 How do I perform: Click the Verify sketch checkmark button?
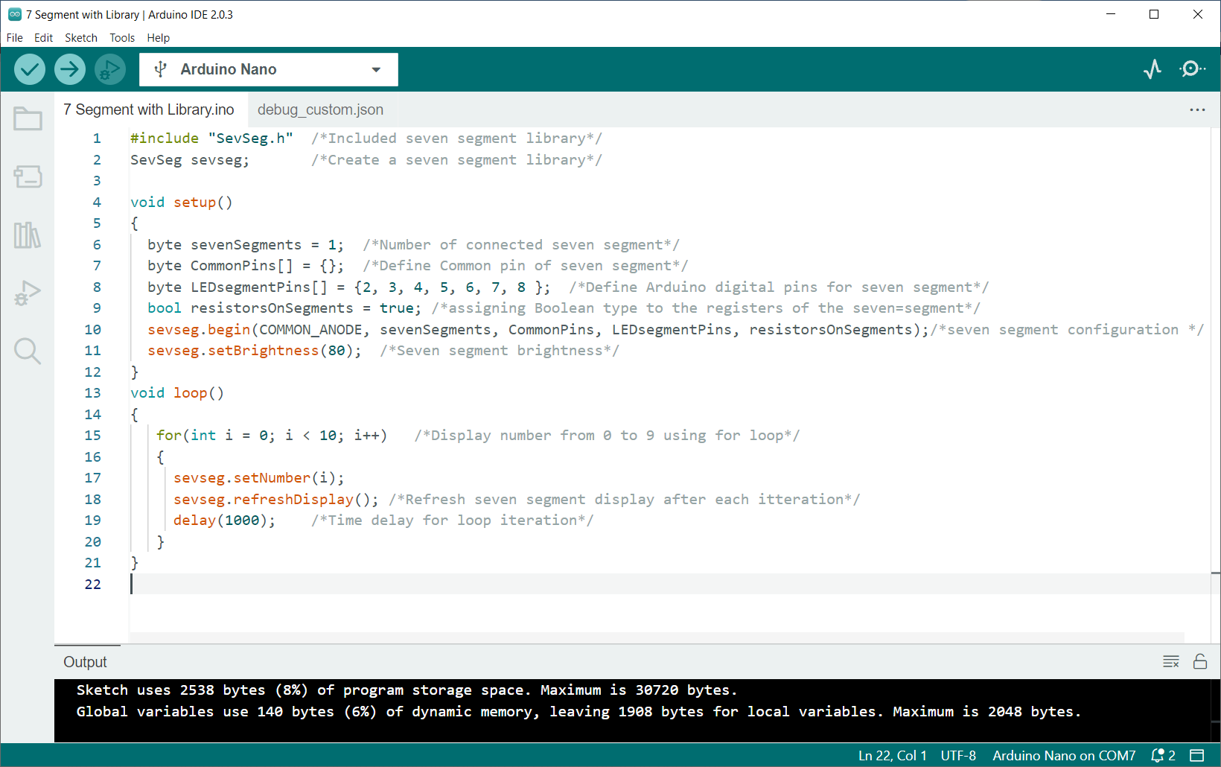30,69
